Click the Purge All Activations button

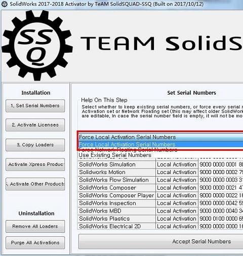pyautogui.click(x=35, y=243)
